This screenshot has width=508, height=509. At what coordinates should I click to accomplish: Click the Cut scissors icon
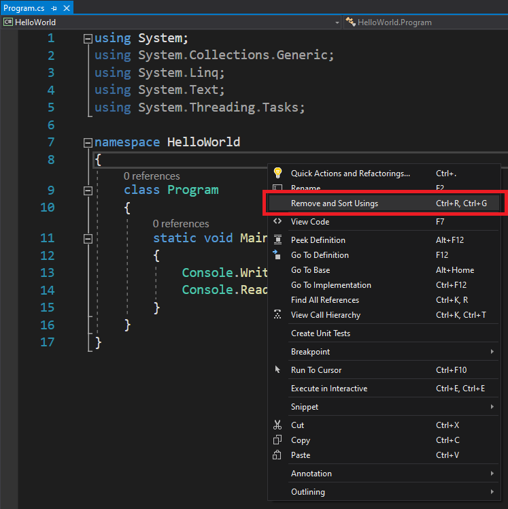coord(277,425)
